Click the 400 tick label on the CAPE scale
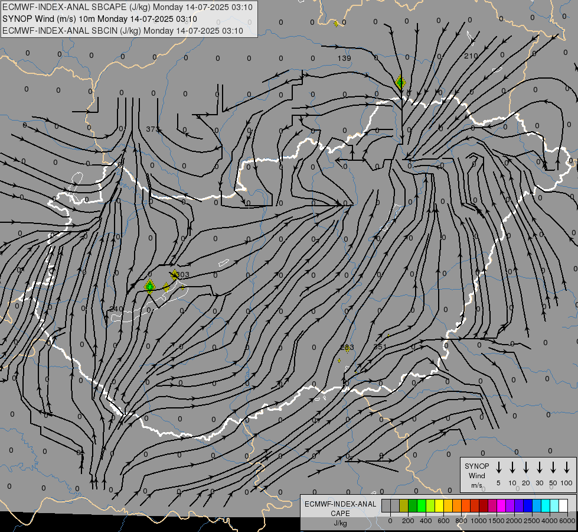The width and height of the screenshot is (578, 532). [x=426, y=521]
